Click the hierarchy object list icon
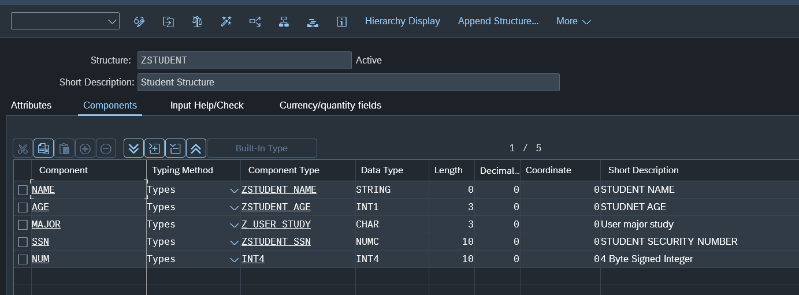Image resolution: width=799 pixels, height=295 pixels. (x=284, y=21)
